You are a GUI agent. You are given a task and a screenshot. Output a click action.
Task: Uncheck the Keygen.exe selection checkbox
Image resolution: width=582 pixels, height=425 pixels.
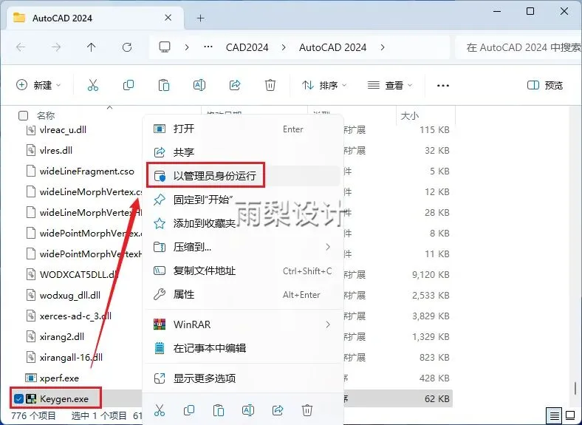point(18,399)
